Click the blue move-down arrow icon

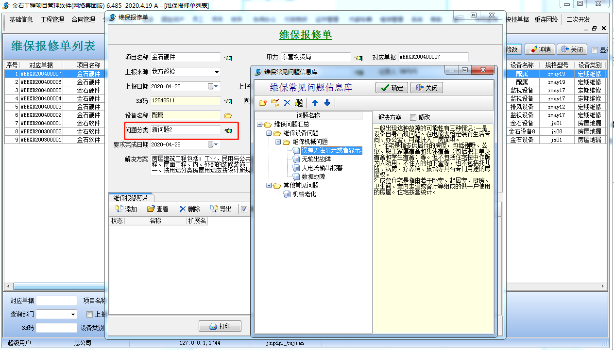(327, 103)
